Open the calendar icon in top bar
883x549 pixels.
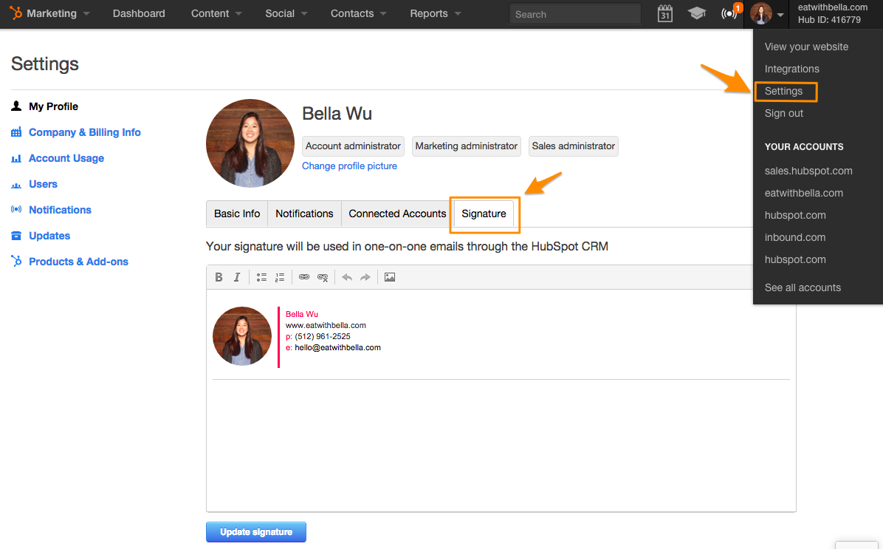coord(665,13)
